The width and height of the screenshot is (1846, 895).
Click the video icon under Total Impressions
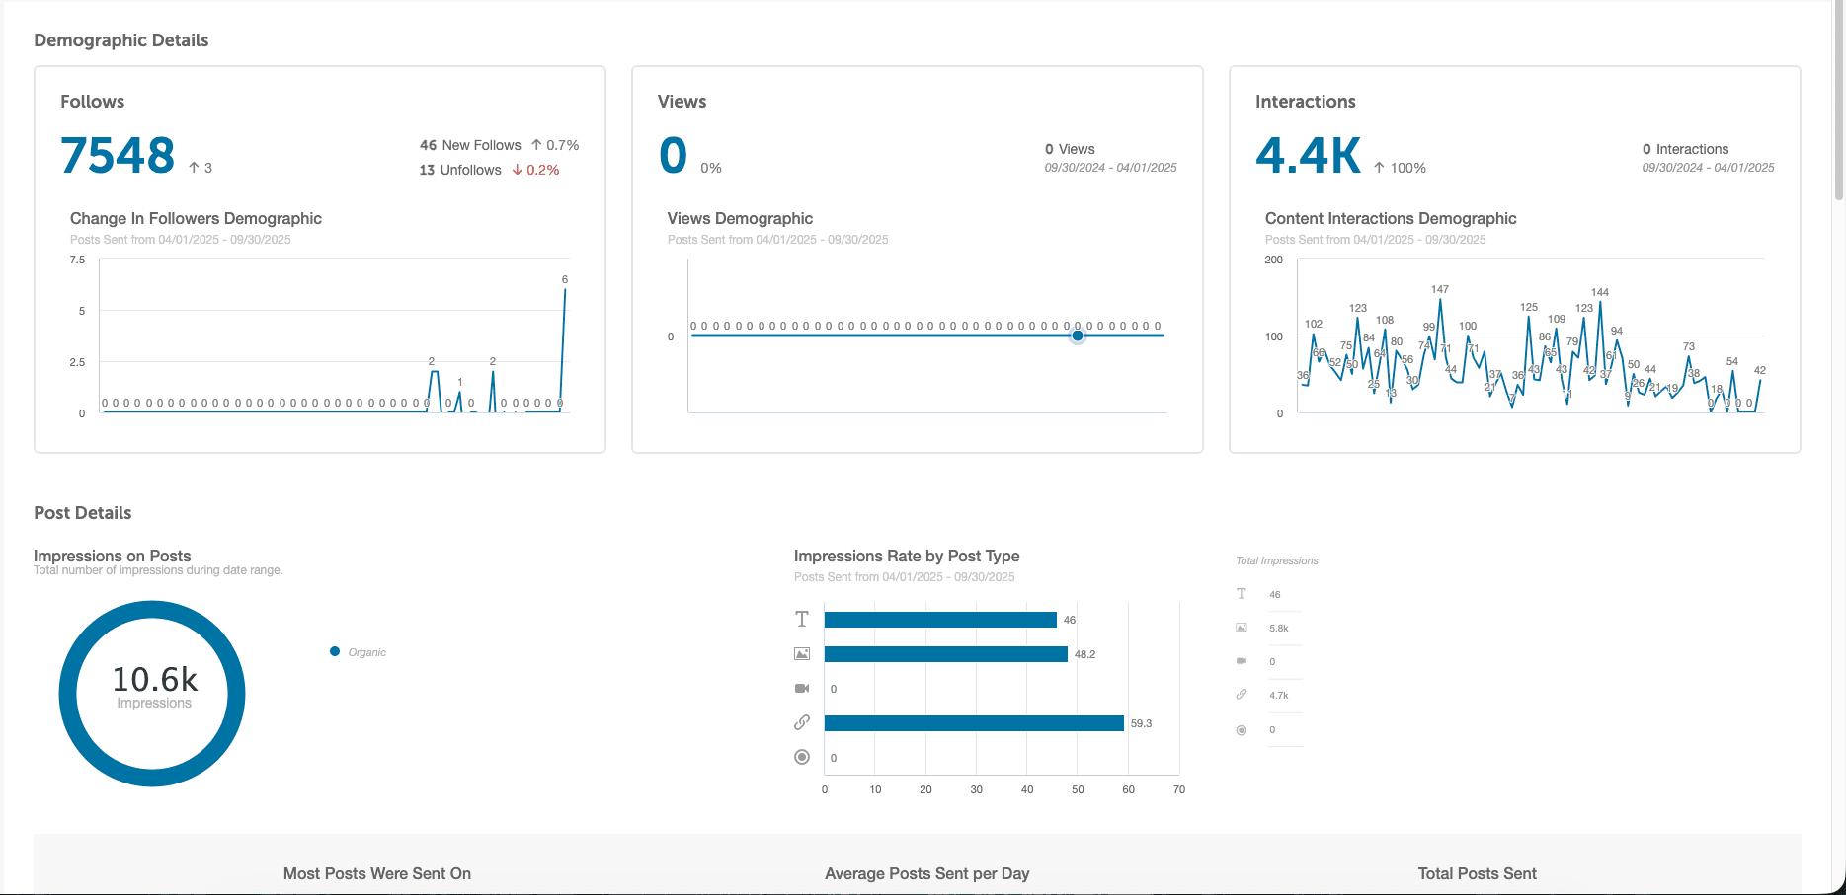(x=1242, y=661)
